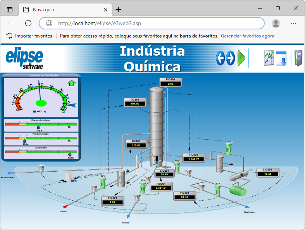Image resolution: width=305 pixels, height=230 pixels.
Task: Click the blue Fundo outlet arrow
Action: 128,216
